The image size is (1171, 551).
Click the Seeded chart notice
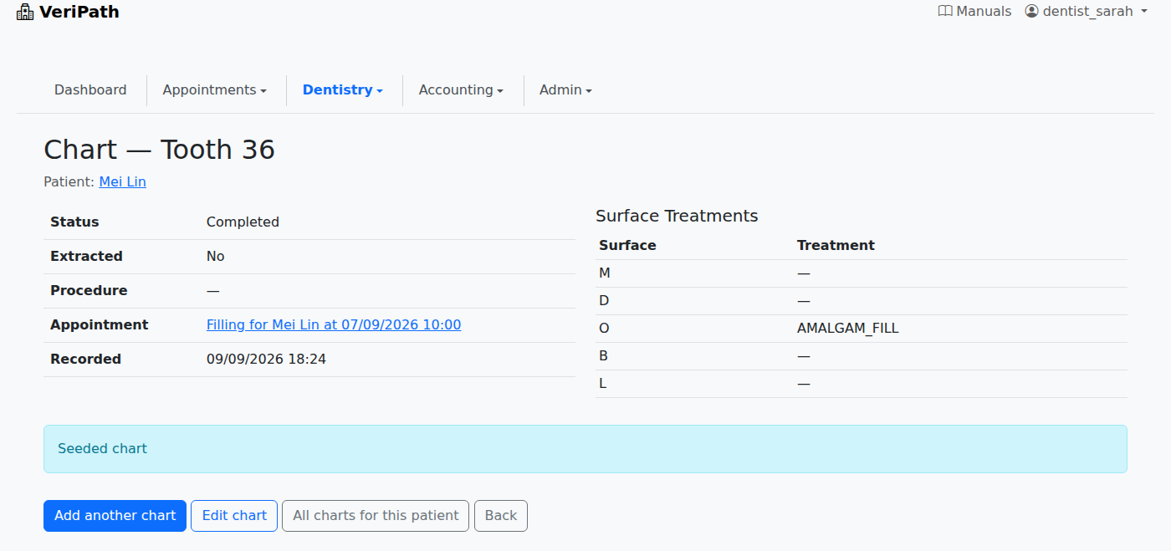point(585,449)
